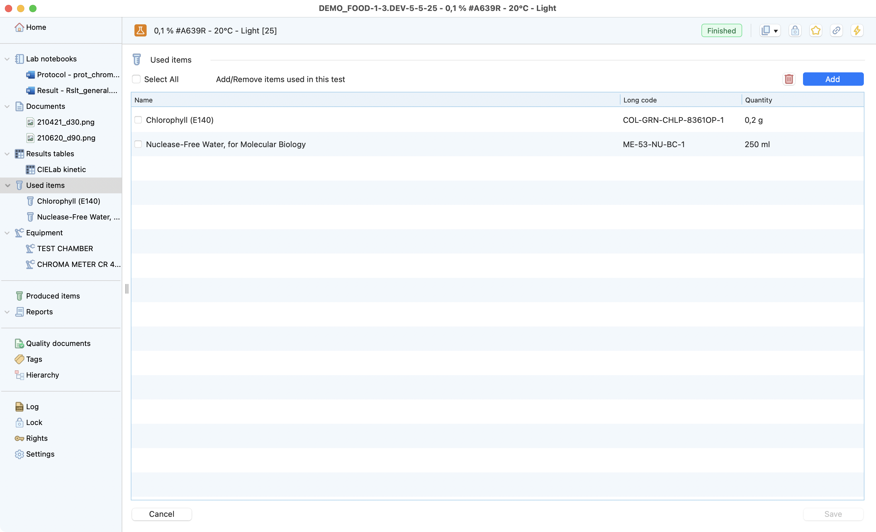This screenshot has width=876, height=532.
Task: Open the Tags item in sidebar
Action: (x=34, y=359)
